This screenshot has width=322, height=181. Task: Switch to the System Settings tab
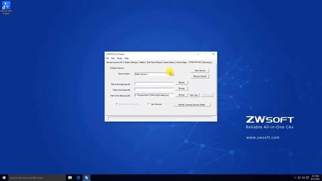[x=131, y=62]
